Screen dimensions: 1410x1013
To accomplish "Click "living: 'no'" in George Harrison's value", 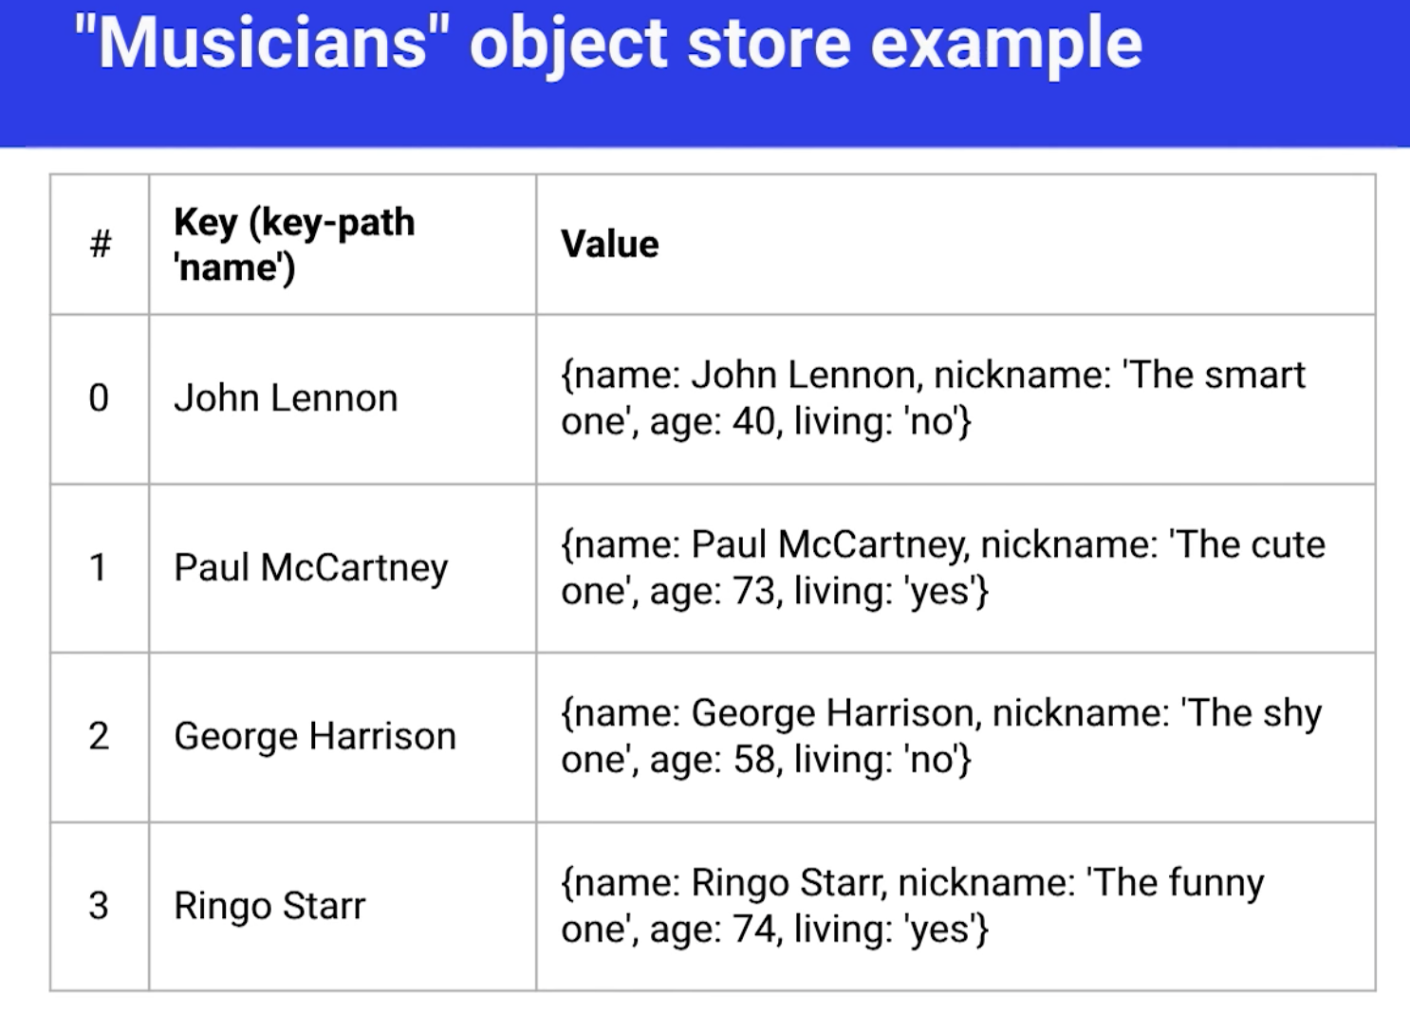I will 881,760.
